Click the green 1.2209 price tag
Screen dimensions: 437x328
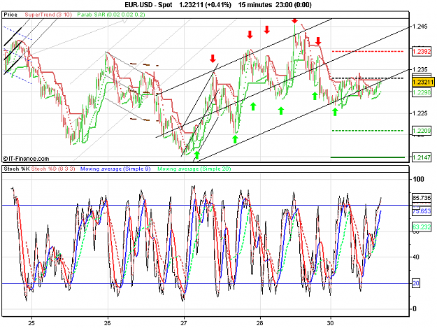click(x=422, y=130)
